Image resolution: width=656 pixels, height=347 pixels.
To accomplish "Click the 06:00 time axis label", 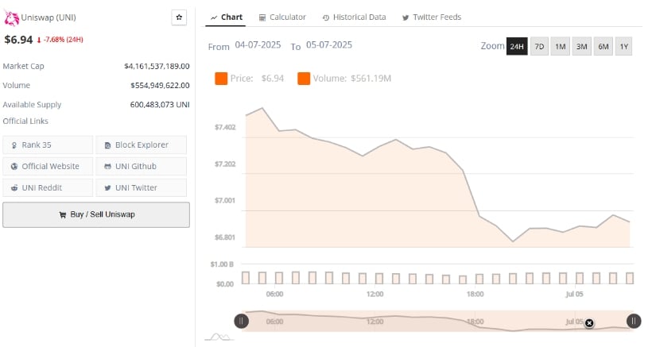I will click(274, 294).
